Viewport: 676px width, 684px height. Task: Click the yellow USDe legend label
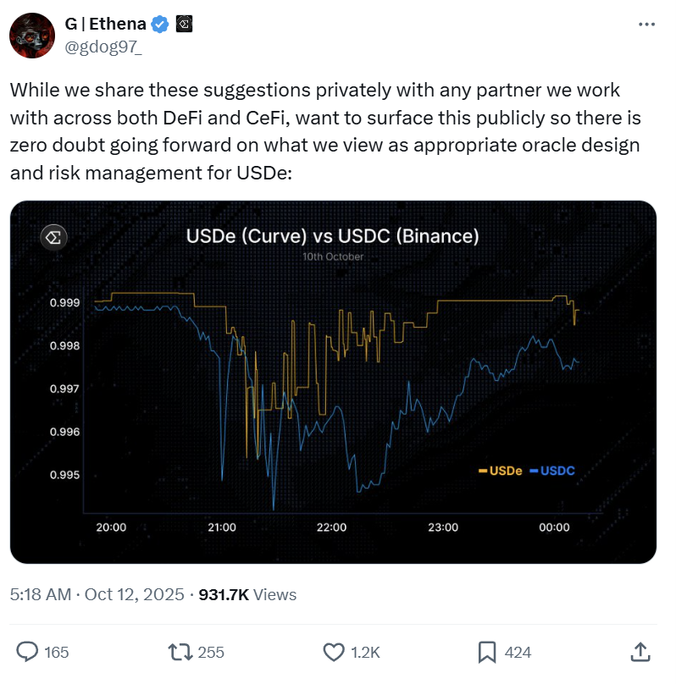tap(501, 471)
